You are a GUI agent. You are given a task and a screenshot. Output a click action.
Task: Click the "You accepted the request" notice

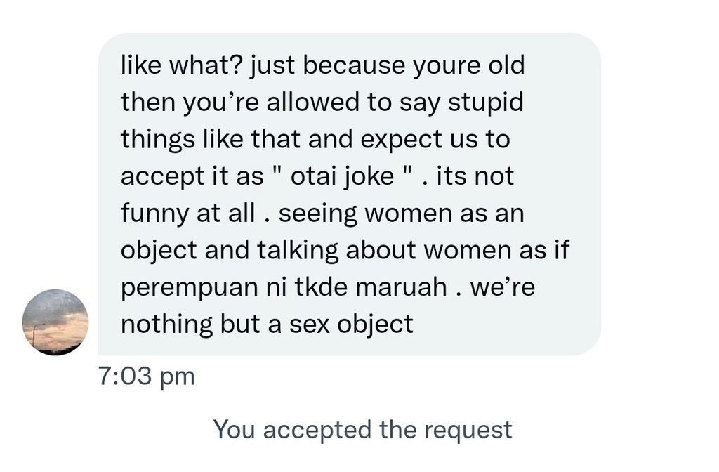pos(362,429)
